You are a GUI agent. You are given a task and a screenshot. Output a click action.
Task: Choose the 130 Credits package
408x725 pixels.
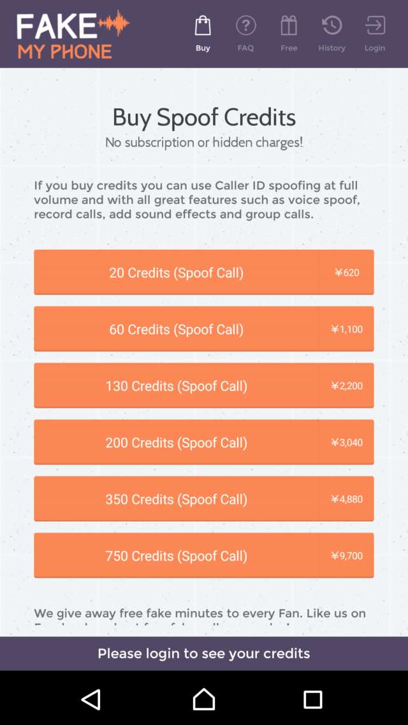[176, 386]
